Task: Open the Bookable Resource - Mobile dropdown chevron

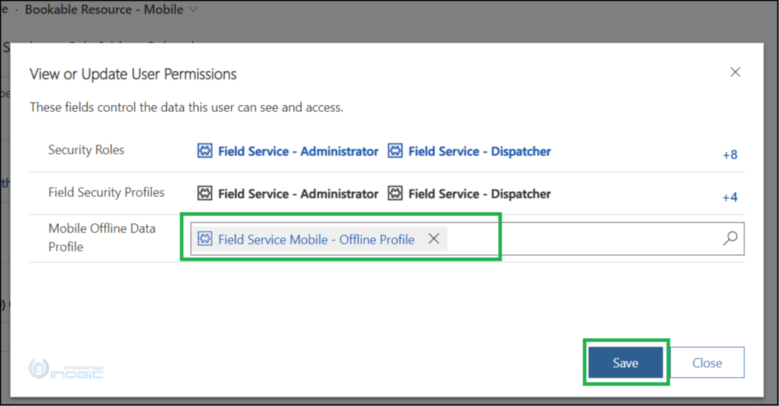Action: [x=193, y=9]
